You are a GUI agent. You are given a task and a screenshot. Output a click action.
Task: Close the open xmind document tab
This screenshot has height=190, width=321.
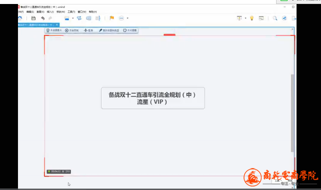click(57, 25)
